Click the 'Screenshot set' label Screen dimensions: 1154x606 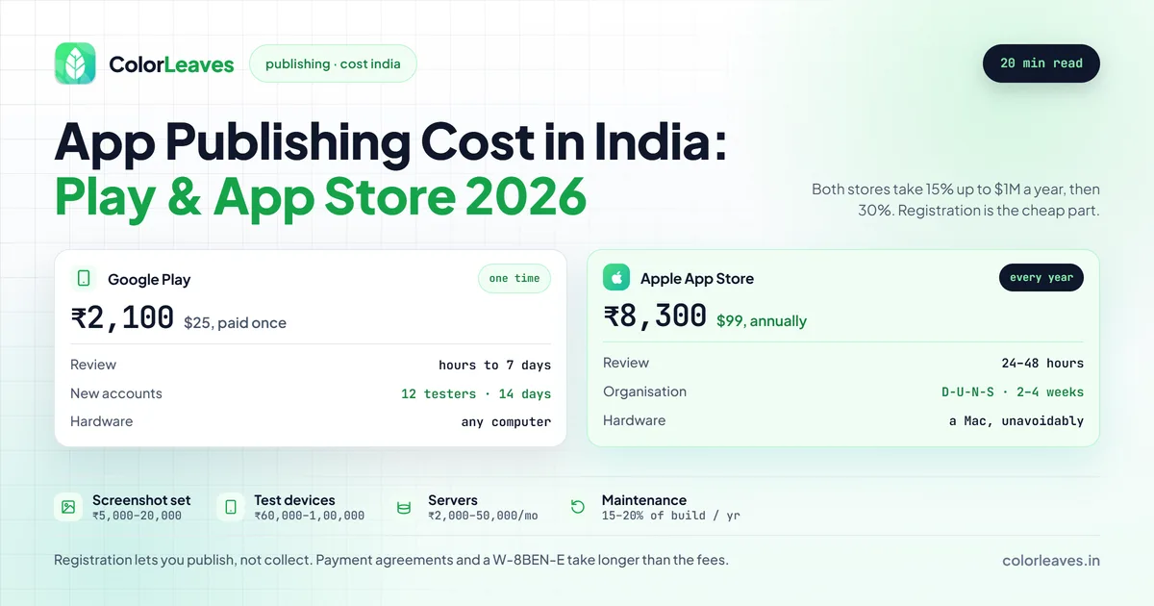click(x=141, y=500)
